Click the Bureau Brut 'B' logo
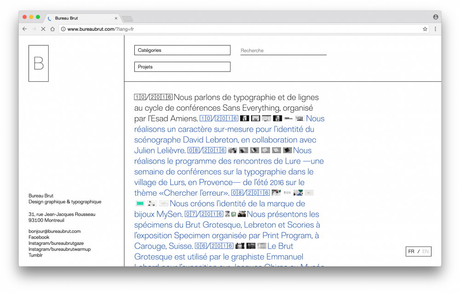 [x=39, y=63]
